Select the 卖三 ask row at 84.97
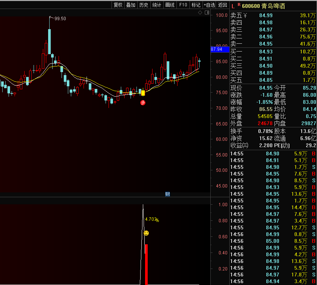The image size is (317, 285). coord(273,30)
